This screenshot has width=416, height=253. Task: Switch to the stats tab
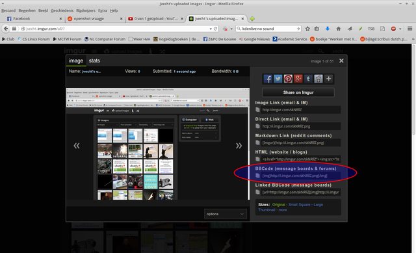[x=94, y=60]
